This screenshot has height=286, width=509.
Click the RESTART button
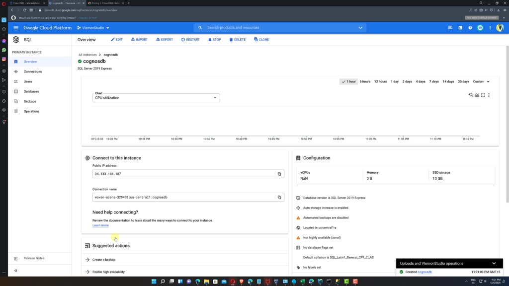click(190, 39)
